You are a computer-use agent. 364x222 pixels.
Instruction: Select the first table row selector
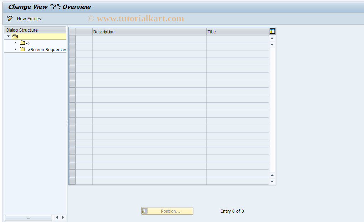[72, 39]
